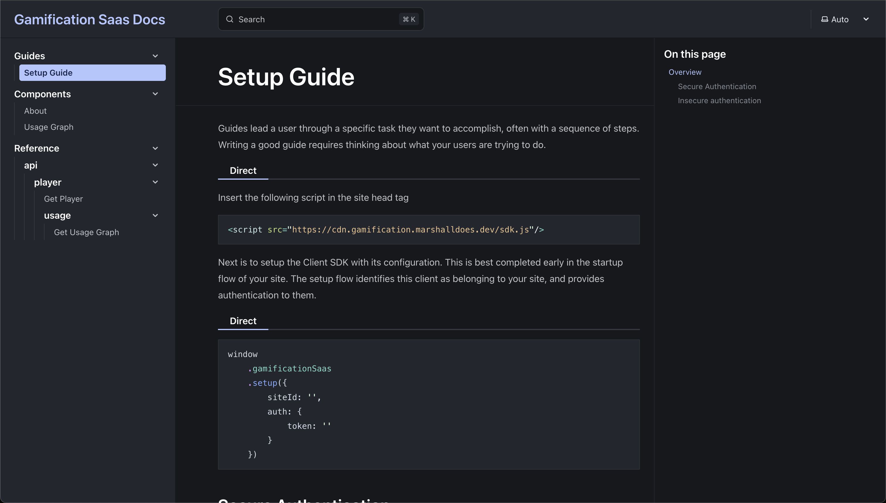Collapse the usage group chevron
This screenshot has height=503, width=886.
[155, 215]
